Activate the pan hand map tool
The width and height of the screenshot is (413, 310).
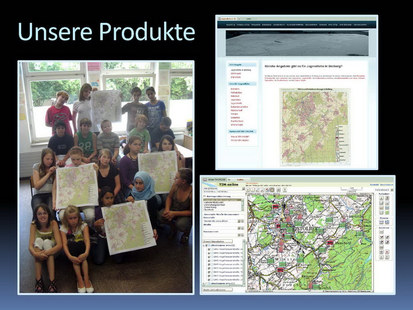[272, 190]
